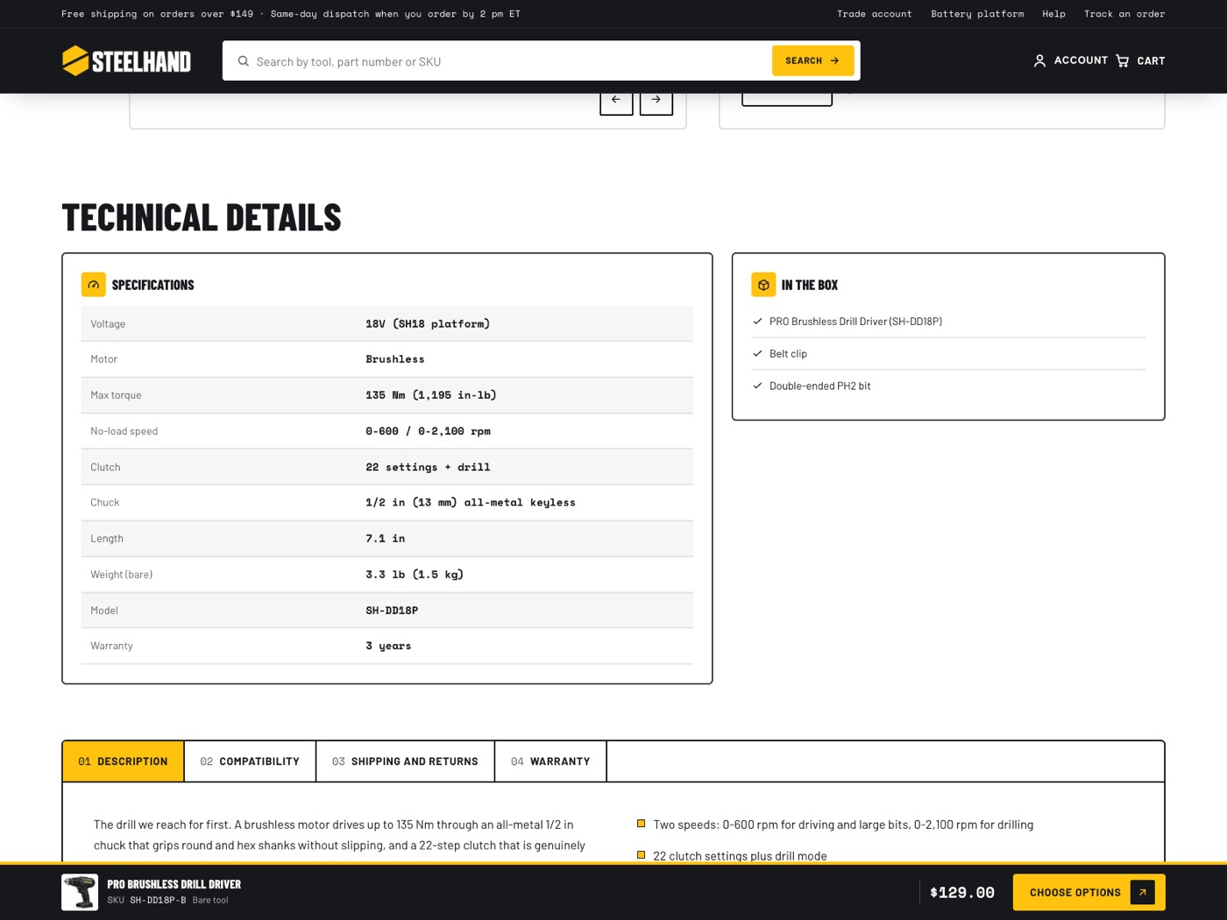Switch to the Compatibility tab

point(250,761)
